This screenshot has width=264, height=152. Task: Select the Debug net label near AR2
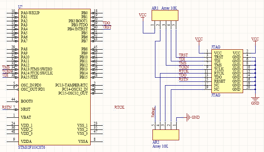153,112
